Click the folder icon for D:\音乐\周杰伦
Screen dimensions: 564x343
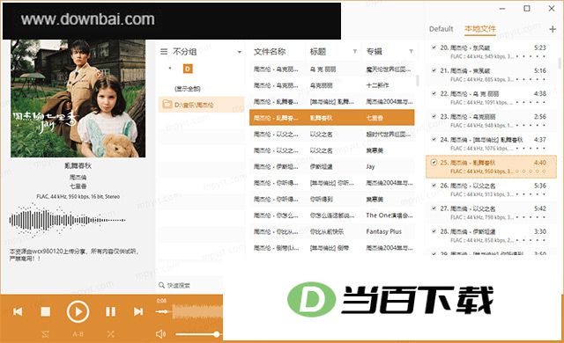tap(167, 105)
